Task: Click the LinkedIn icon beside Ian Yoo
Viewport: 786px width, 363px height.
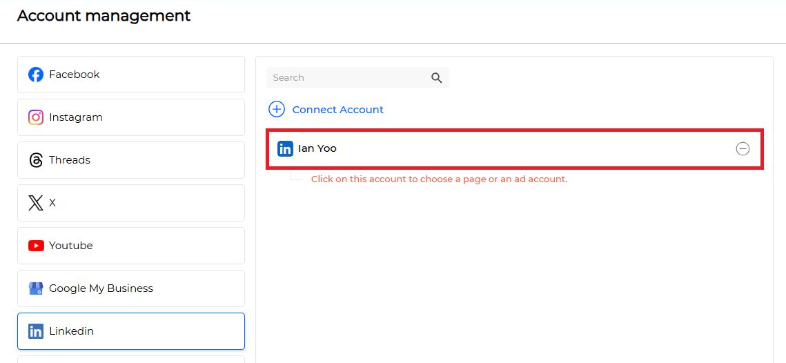Action: (x=285, y=148)
